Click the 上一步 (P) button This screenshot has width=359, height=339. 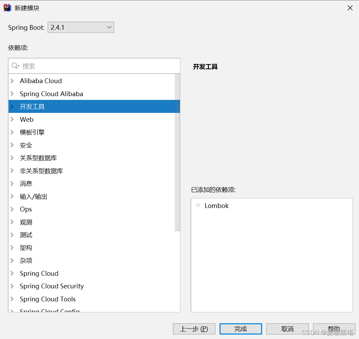tap(194, 329)
